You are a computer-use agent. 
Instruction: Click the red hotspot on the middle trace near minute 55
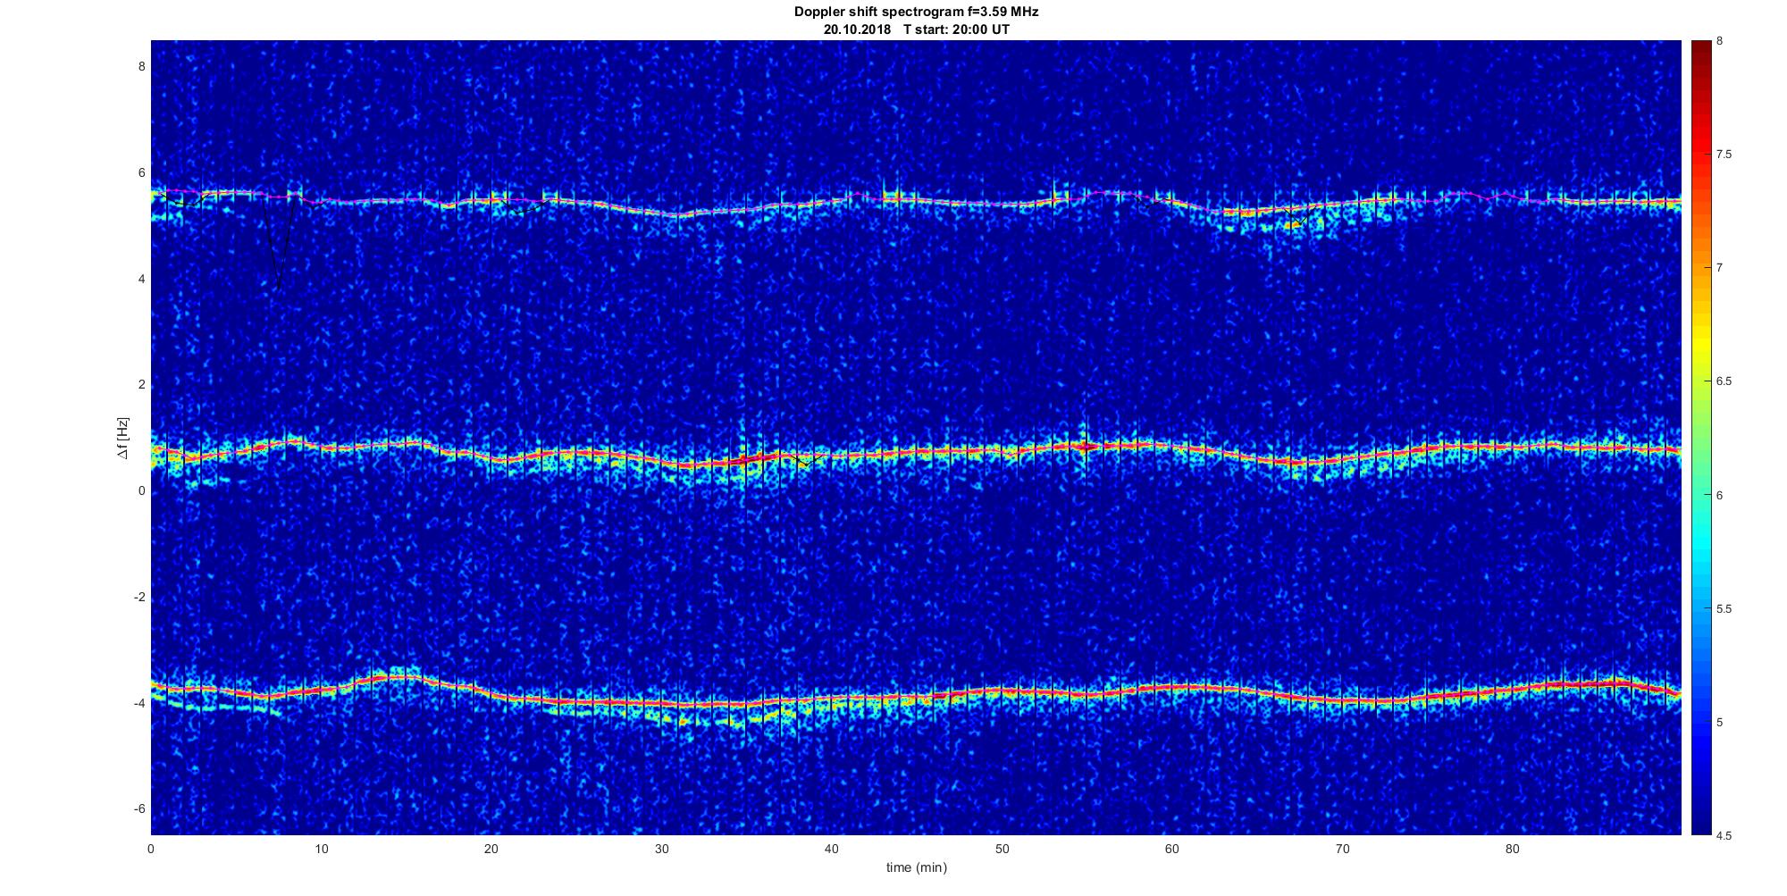click(x=1085, y=446)
